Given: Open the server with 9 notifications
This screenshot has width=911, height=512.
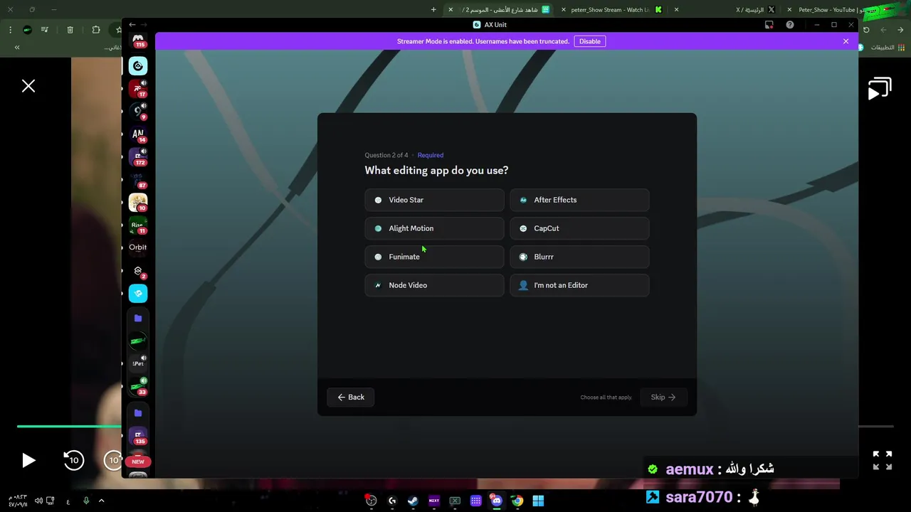Looking at the screenshot, I should (x=138, y=111).
